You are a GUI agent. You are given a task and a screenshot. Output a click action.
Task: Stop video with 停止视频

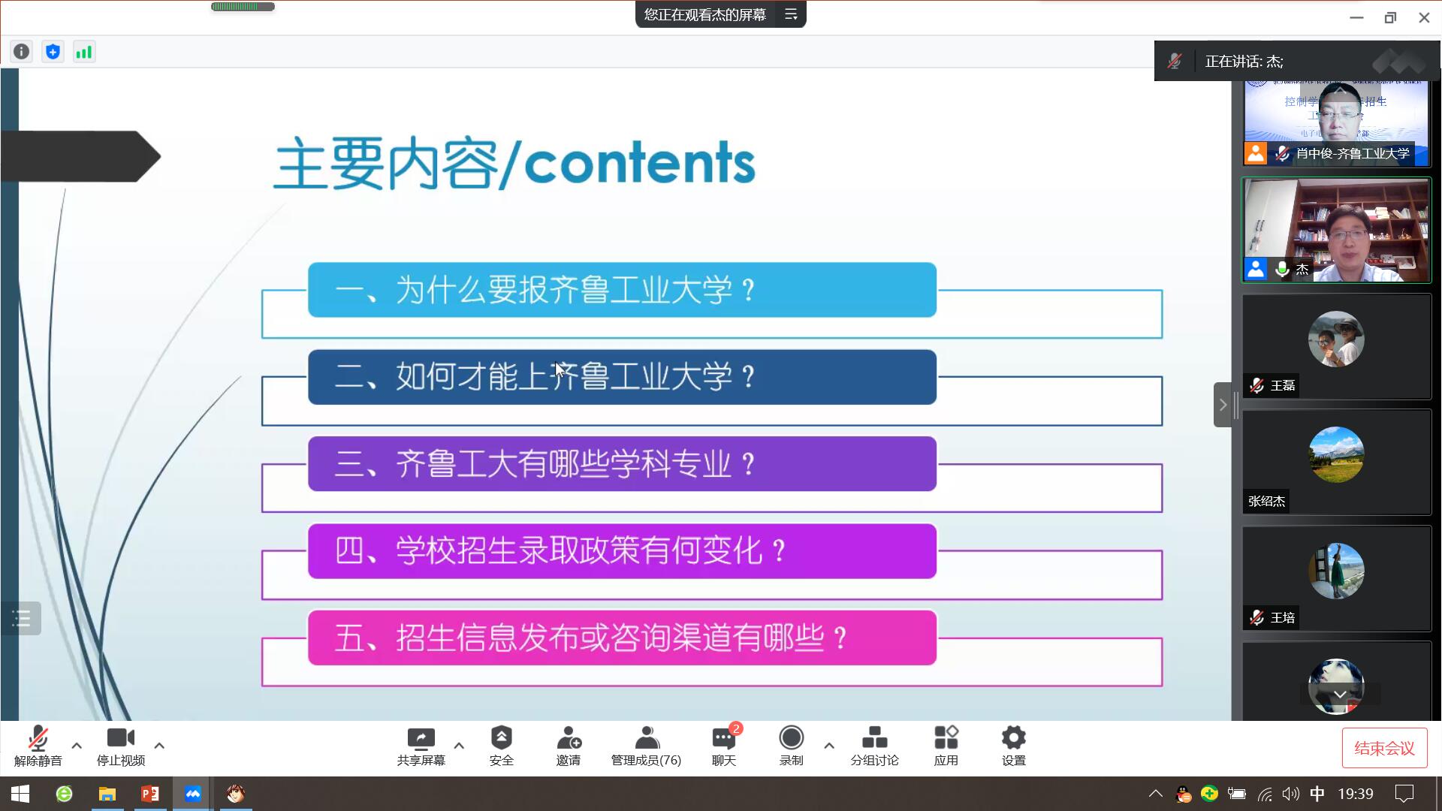(x=120, y=746)
